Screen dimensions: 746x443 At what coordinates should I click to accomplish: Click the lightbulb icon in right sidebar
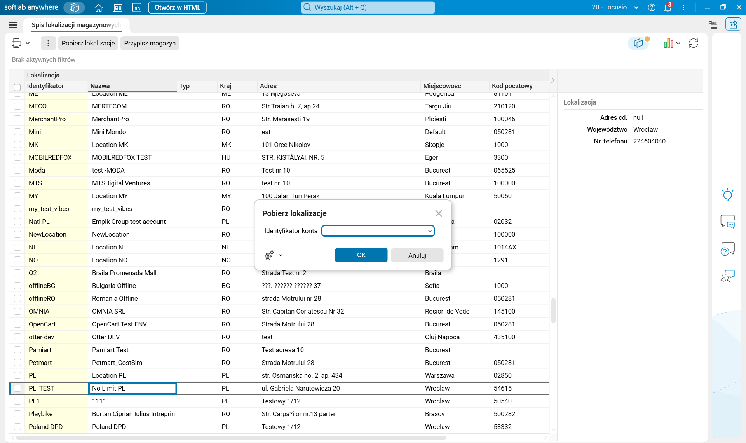coord(727,194)
